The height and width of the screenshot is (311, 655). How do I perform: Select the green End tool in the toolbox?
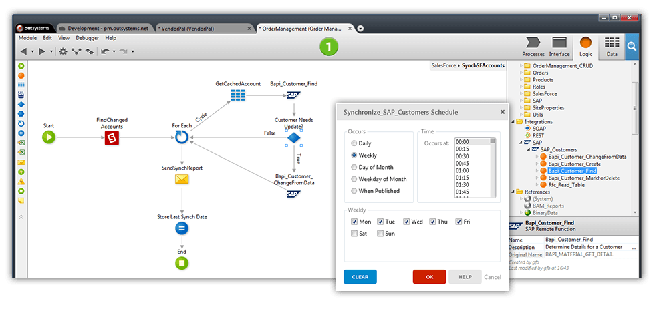pyautogui.click(x=21, y=191)
